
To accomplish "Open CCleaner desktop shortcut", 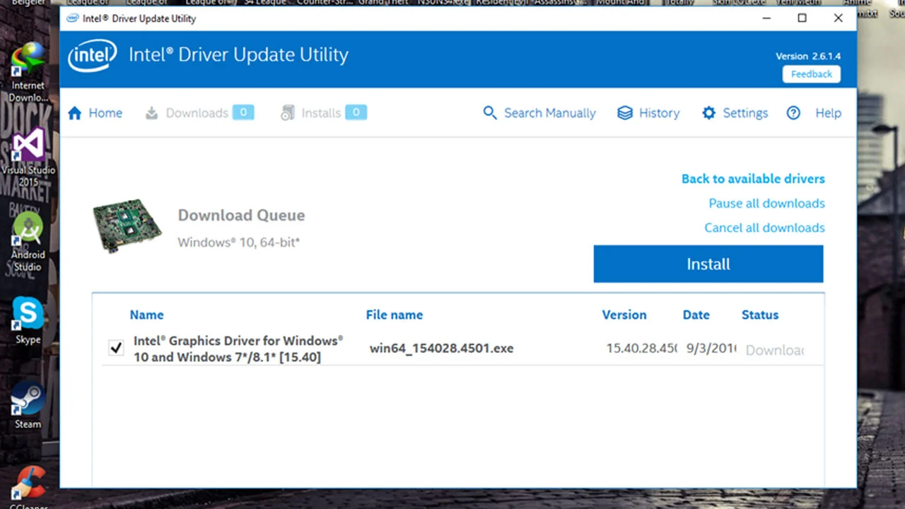I will click(x=28, y=488).
